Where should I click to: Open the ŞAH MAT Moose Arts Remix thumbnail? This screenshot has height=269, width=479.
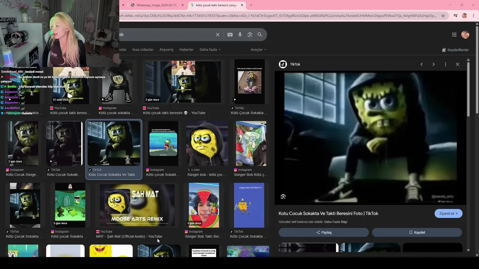(137, 205)
